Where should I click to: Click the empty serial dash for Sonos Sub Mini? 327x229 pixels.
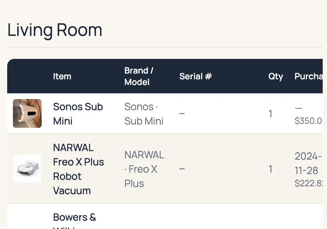coord(182,114)
